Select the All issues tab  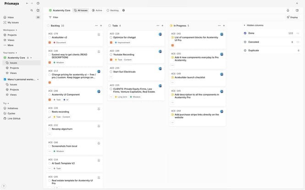(x=81, y=10)
